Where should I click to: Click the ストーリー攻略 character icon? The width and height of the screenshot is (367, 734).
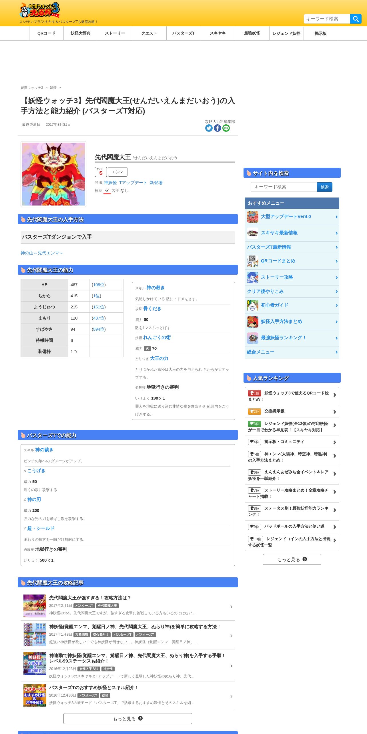(253, 278)
